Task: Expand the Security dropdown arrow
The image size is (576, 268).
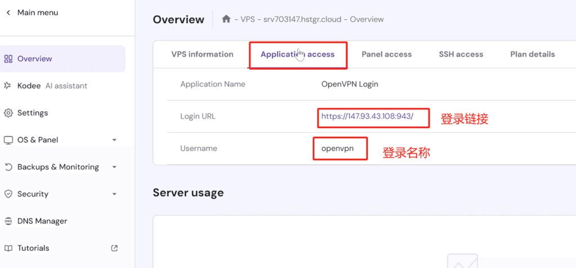Action: [114, 194]
